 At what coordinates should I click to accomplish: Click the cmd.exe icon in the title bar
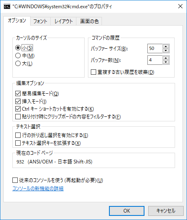(7, 7)
